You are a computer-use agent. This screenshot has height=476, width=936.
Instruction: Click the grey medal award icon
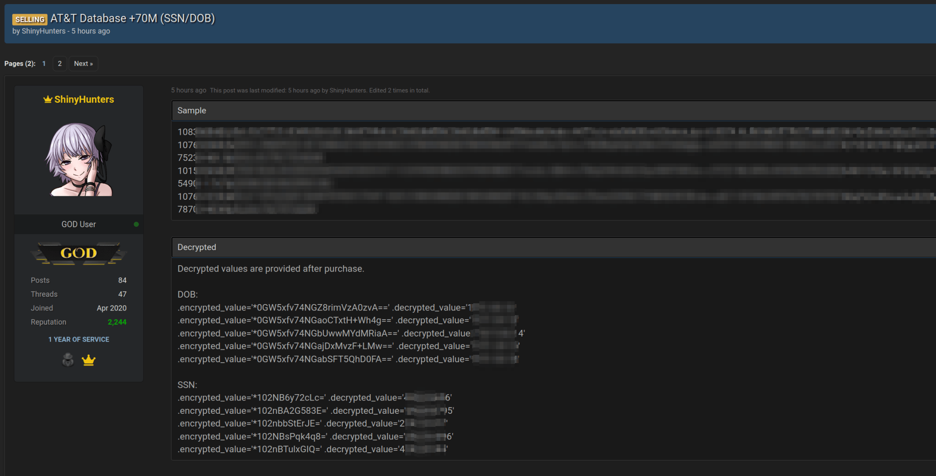(x=68, y=360)
